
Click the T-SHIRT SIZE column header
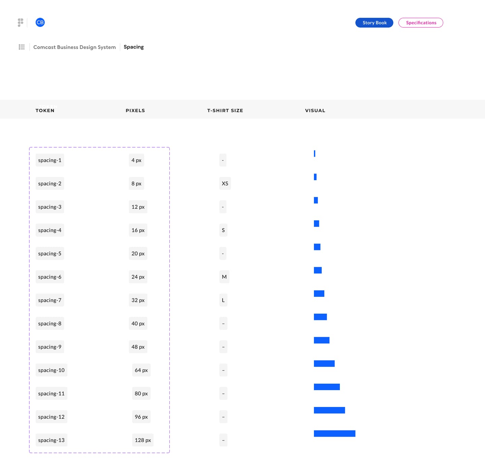coord(225,110)
